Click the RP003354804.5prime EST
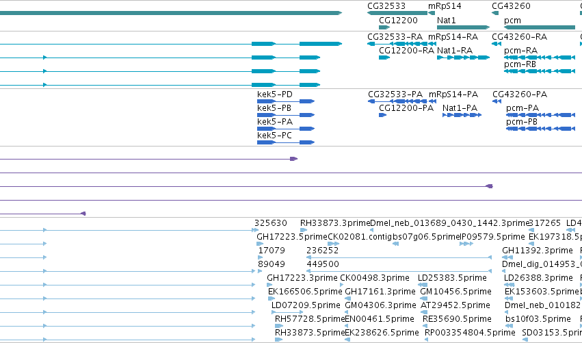582x343 pixels. (427, 340)
